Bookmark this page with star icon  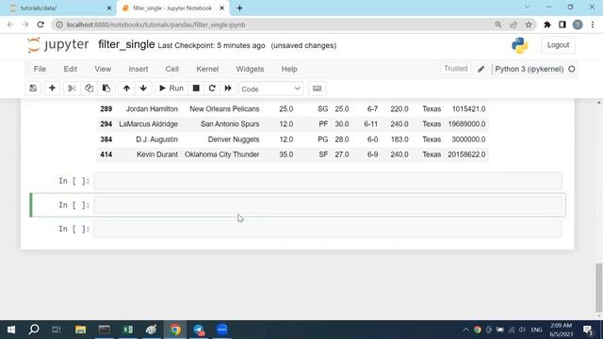coord(529,24)
